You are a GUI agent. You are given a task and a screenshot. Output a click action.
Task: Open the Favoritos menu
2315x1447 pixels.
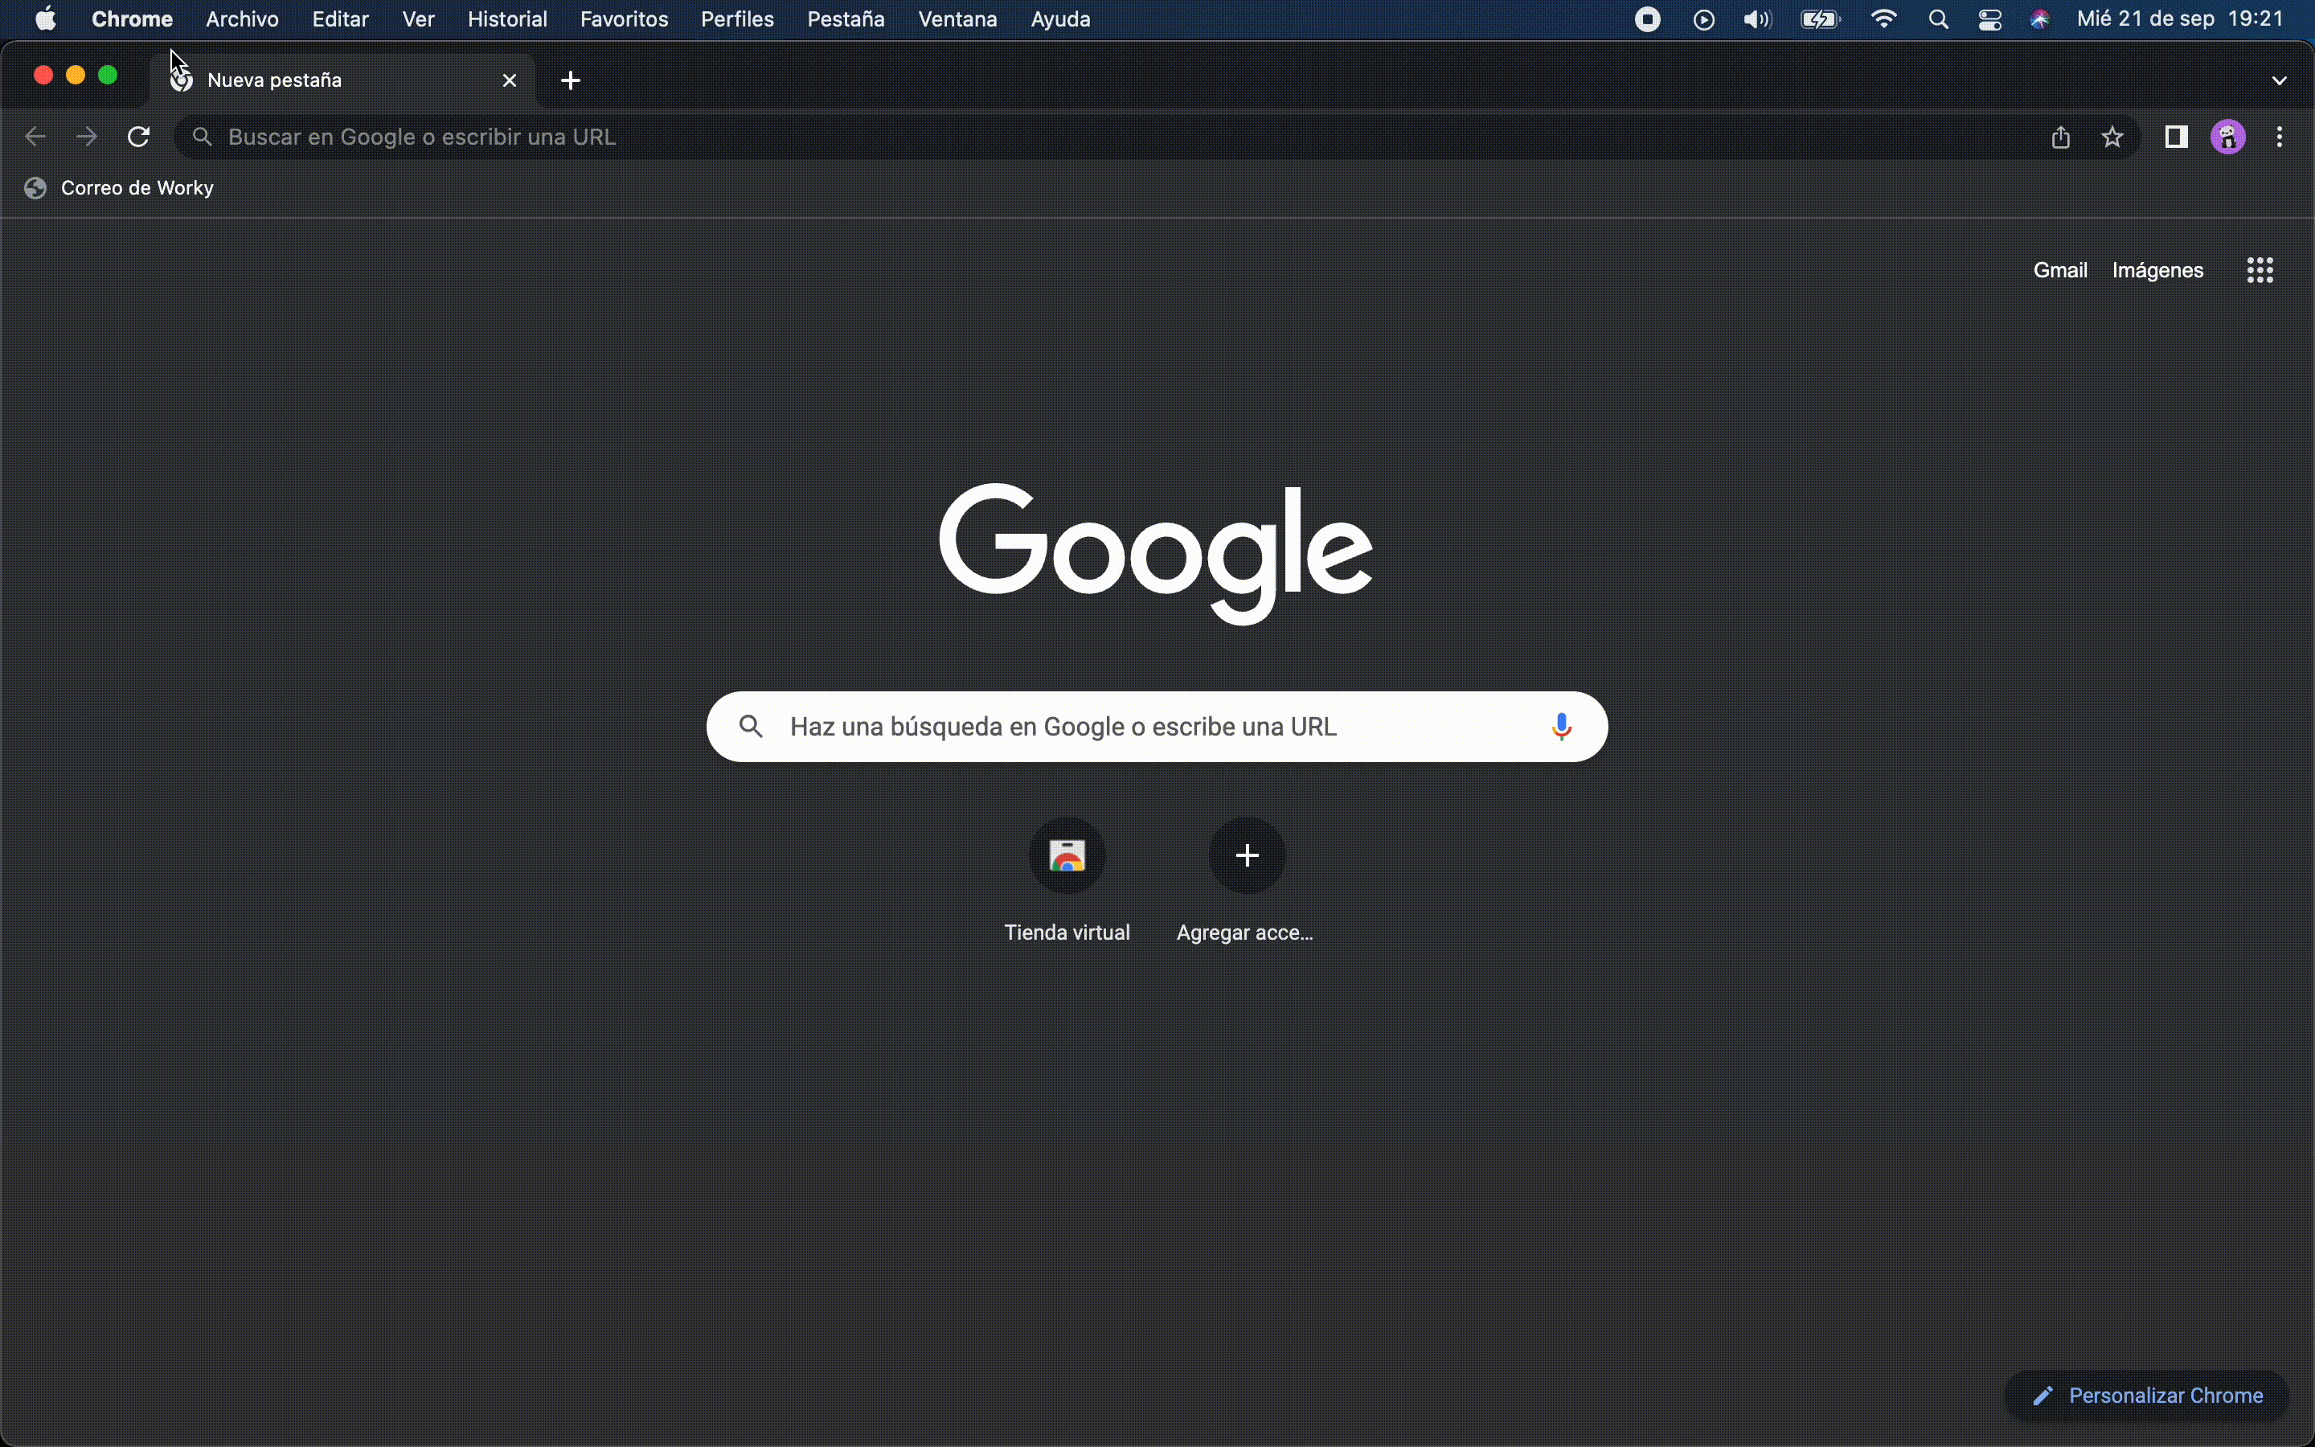pyautogui.click(x=624, y=19)
